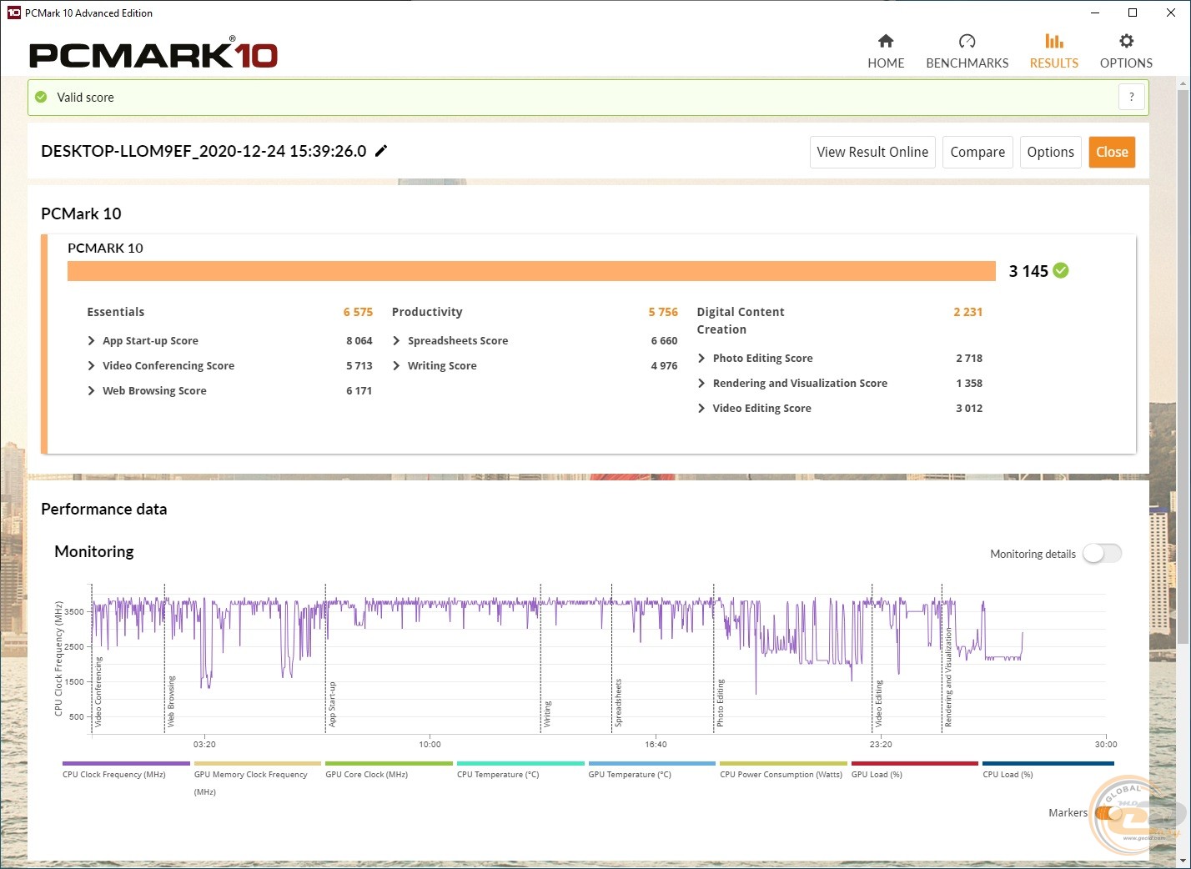
Task: Expand App Start-up Score details
Action: pos(92,341)
